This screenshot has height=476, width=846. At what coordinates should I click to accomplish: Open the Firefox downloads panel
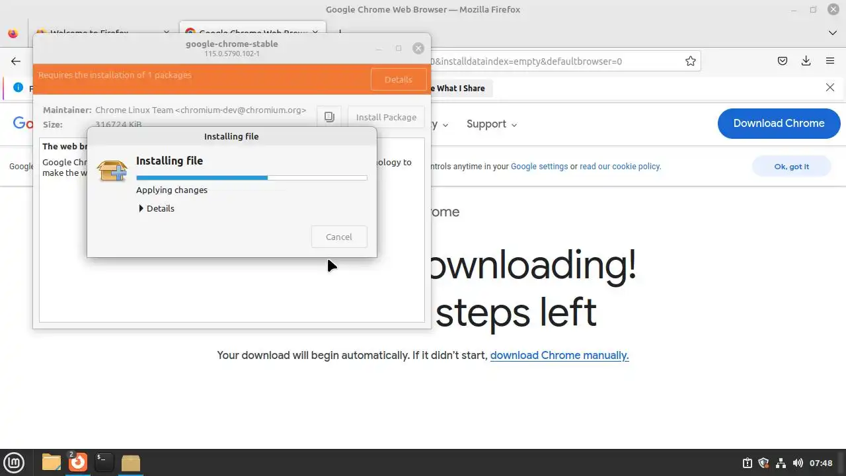click(806, 61)
